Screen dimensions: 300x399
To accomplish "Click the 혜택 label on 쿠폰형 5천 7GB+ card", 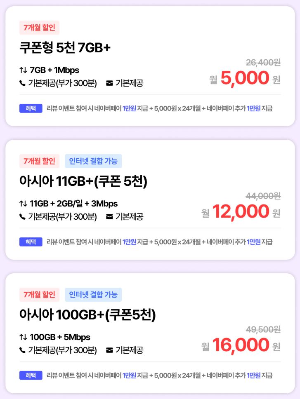I will [31, 108].
